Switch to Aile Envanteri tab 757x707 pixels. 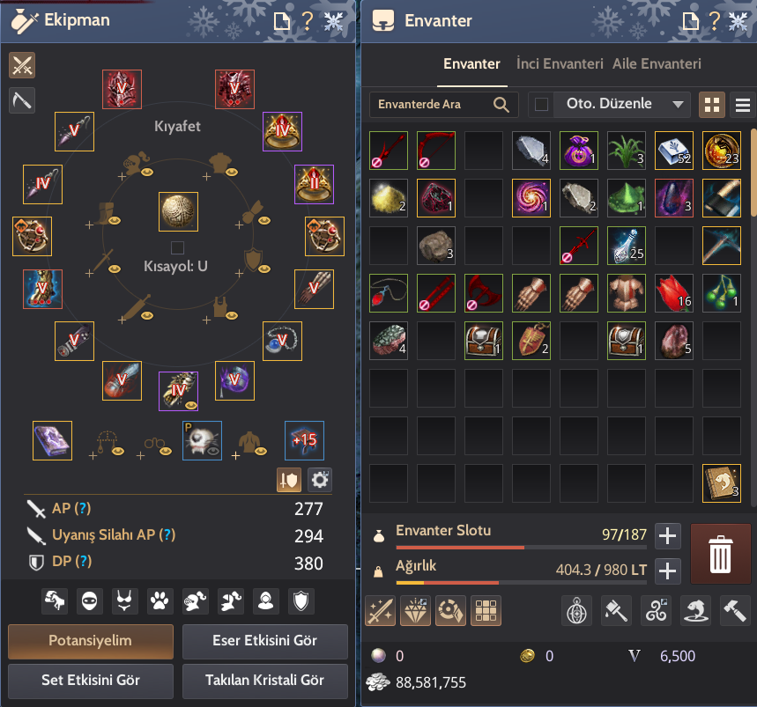[657, 63]
